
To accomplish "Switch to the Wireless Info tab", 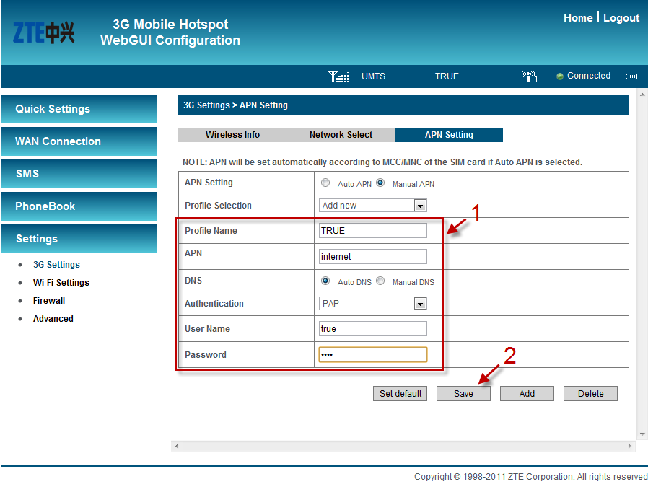I will coord(232,135).
